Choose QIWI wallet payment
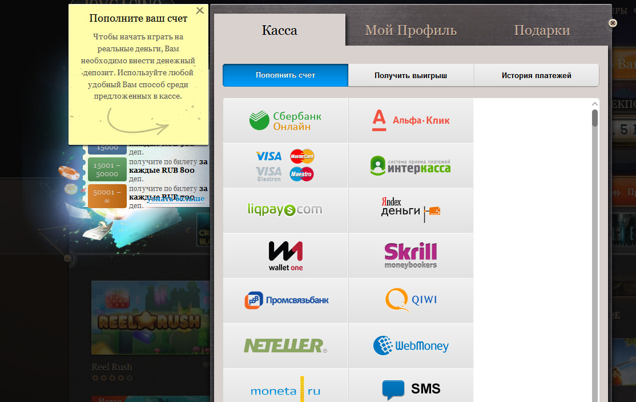The image size is (636, 402). (411, 300)
